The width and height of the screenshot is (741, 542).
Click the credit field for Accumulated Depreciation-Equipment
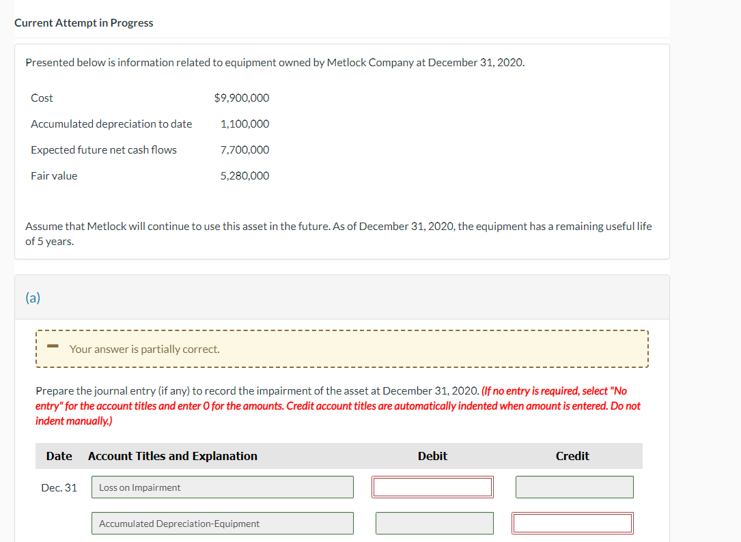pyautogui.click(x=572, y=523)
